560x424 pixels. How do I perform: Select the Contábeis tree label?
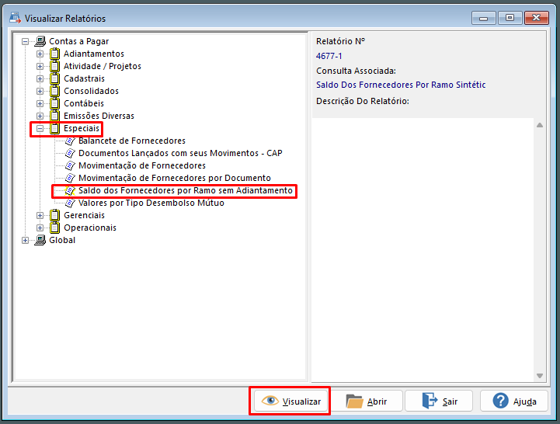pyautogui.click(x=84, y=103)
